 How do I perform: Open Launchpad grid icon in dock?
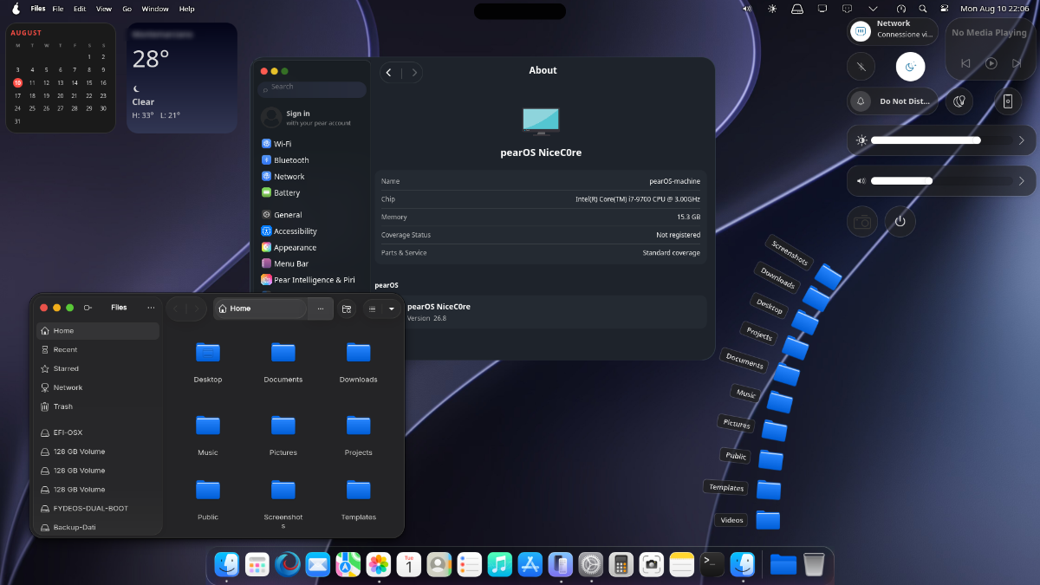[257, 564]
